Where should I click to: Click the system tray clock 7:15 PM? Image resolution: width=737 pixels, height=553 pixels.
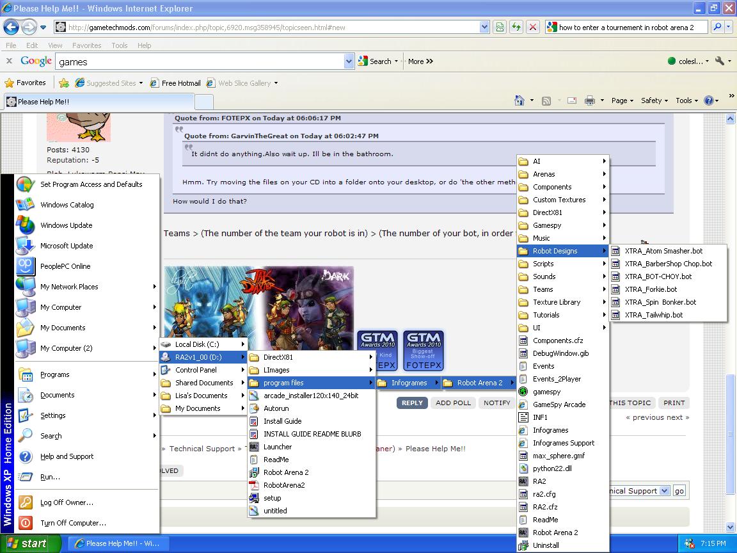click(713, 543)
